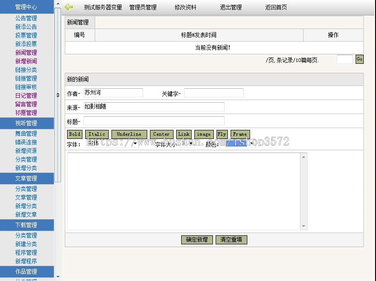Open the 文章管理 link under the articles section
This screenshot has height=281, width=376.
[26, 197]
